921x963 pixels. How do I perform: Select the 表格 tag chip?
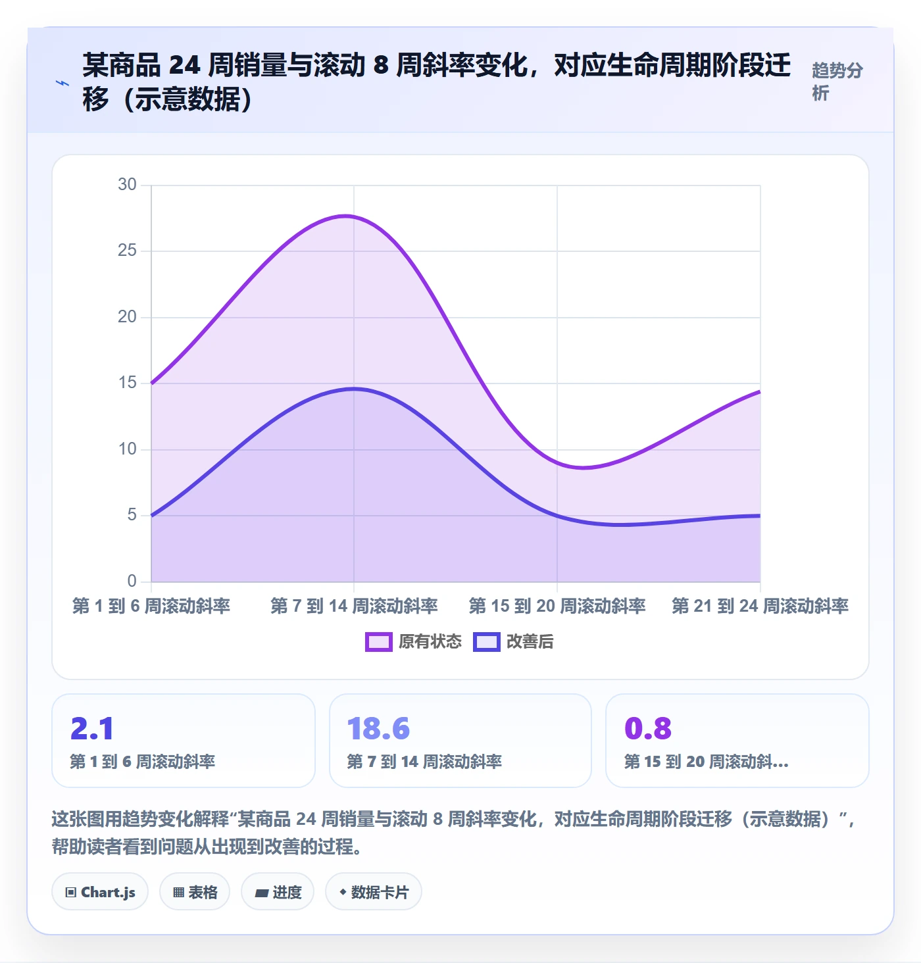tap(195, 892)
